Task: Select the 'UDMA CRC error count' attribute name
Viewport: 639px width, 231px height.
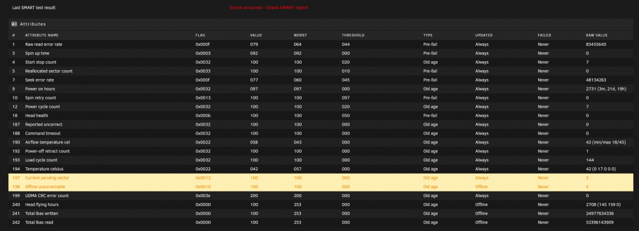Action: (47, 196)
